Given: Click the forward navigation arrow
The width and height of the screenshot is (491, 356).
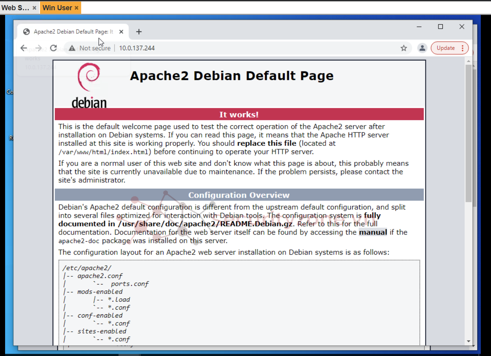Looking at the screenshot, I should (x=38, y=48).
